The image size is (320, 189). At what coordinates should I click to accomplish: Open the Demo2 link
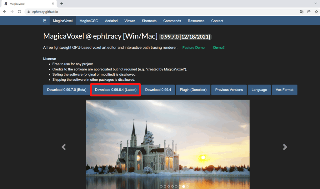coord(219,48)
